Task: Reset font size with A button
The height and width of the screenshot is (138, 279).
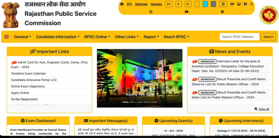Action: 178,4
